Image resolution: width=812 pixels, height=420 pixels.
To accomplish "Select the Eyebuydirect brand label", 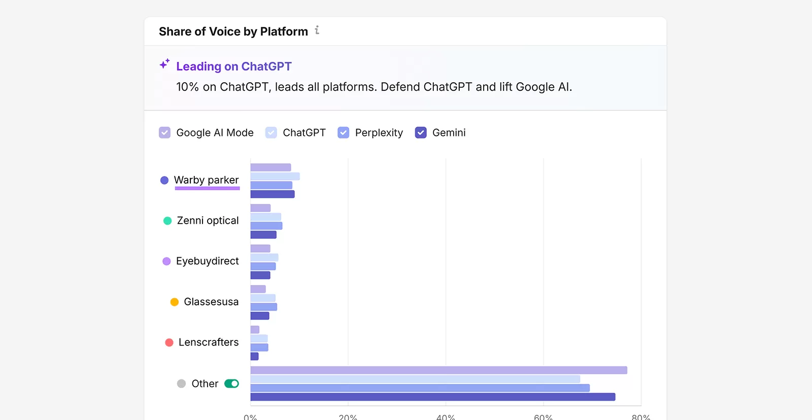I will (207, 261).
